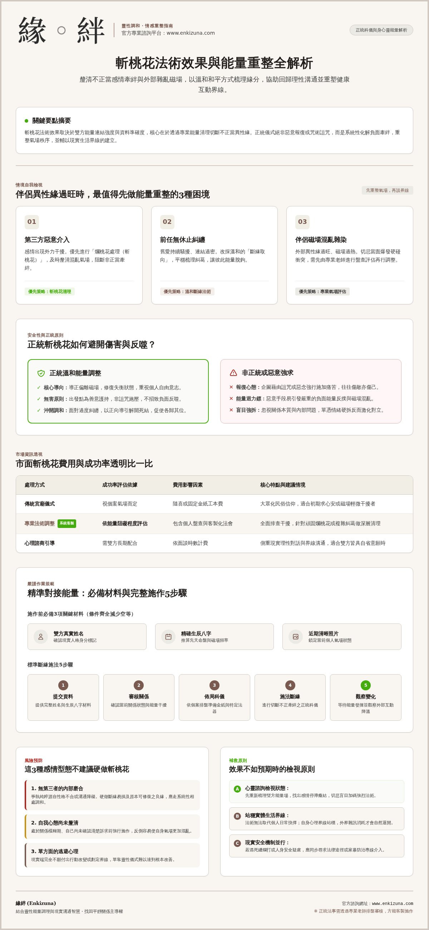Click step number 2 circle 審核關係

point(139,685)
